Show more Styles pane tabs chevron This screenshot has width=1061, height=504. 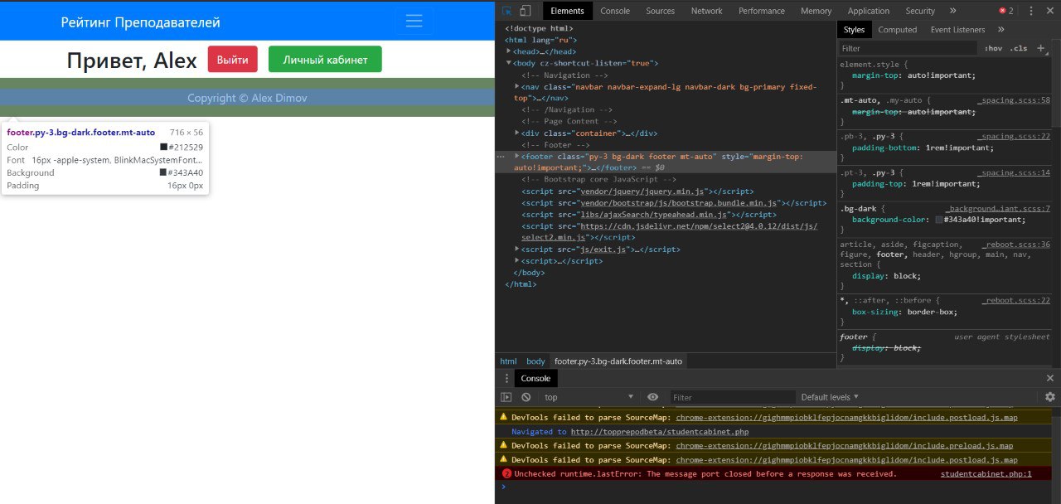pyautogui.click(x=1000, y=30)
